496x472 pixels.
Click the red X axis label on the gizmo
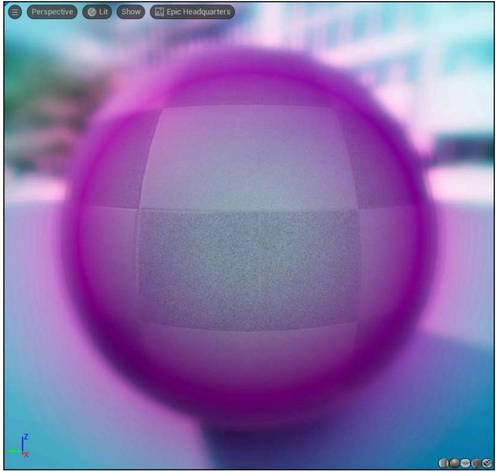pyautogui.click(x=26, y=455)
